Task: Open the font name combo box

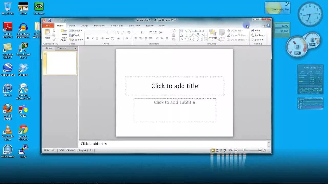Action: [96, 32]
